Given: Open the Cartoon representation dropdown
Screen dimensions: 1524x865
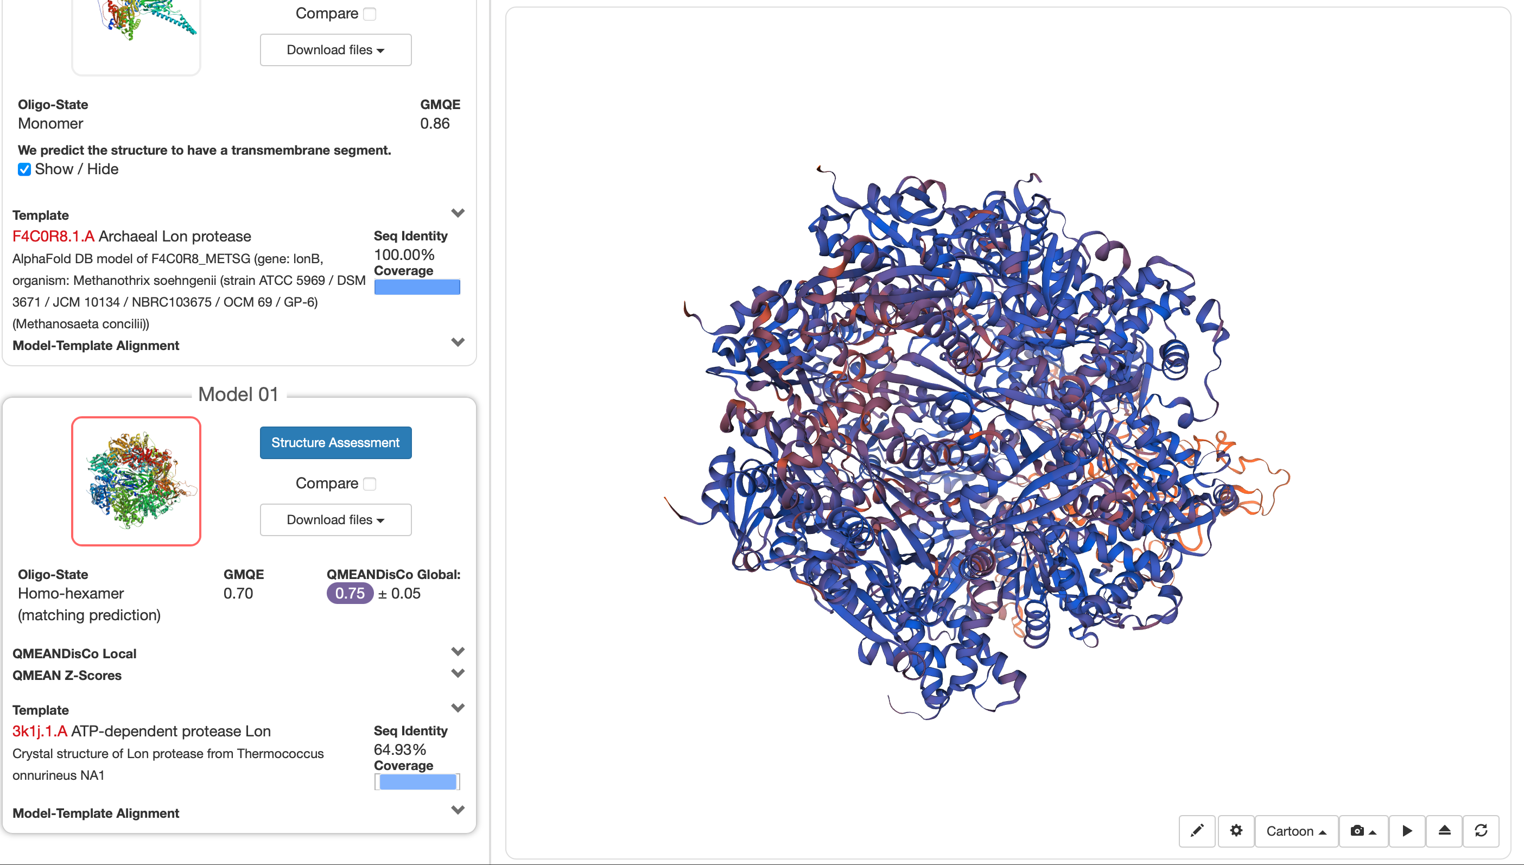Looking at the screenshot, I should [1297, 831].
